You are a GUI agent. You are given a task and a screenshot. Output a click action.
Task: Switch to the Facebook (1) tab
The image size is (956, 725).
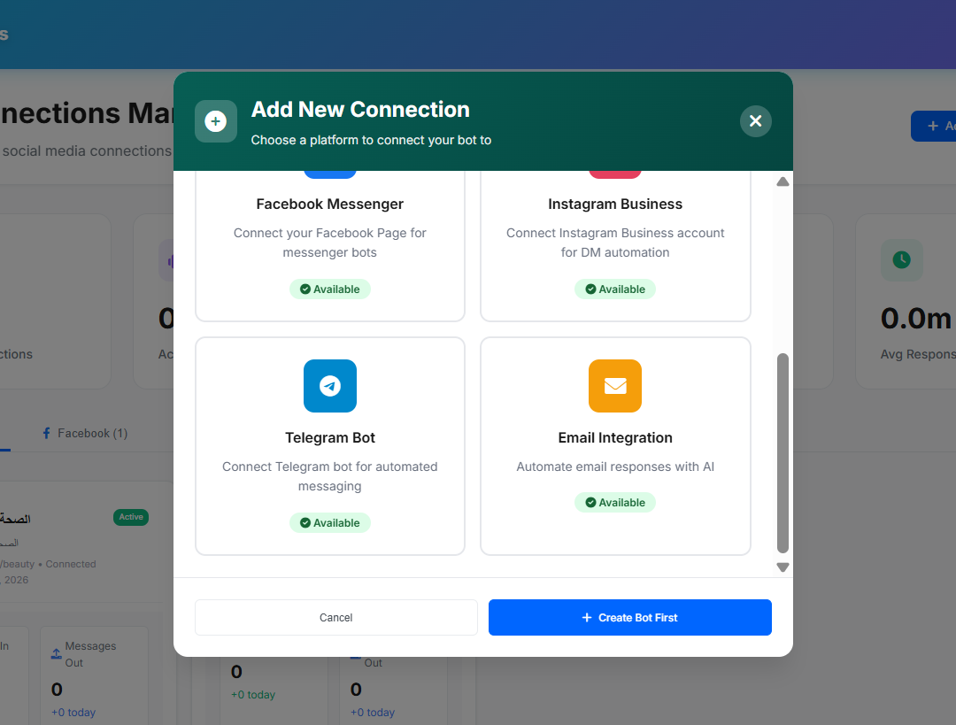tap(85, 434)
